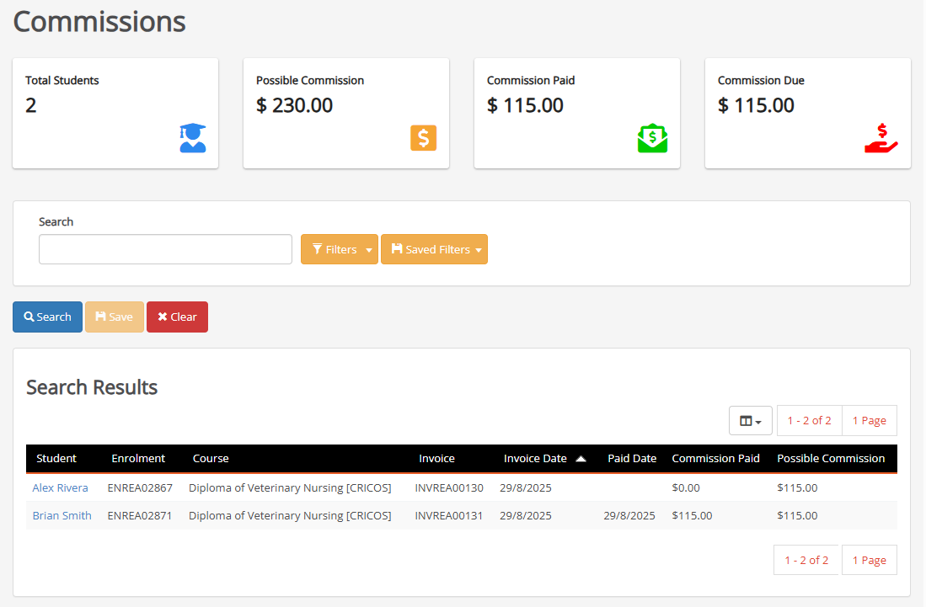The image size is (926, 607).
Task: Click Brian Smith's paid date 29/8/2025
Action: [629, 515]
